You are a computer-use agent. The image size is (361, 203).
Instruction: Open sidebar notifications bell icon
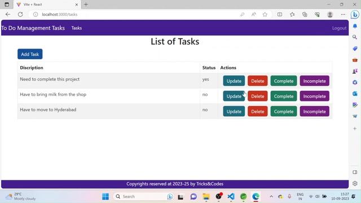tap(355, 26)
